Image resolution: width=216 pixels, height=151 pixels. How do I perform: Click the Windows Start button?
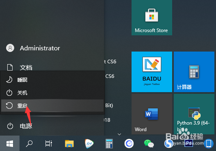pyautogui.click(x=10, y=143)
